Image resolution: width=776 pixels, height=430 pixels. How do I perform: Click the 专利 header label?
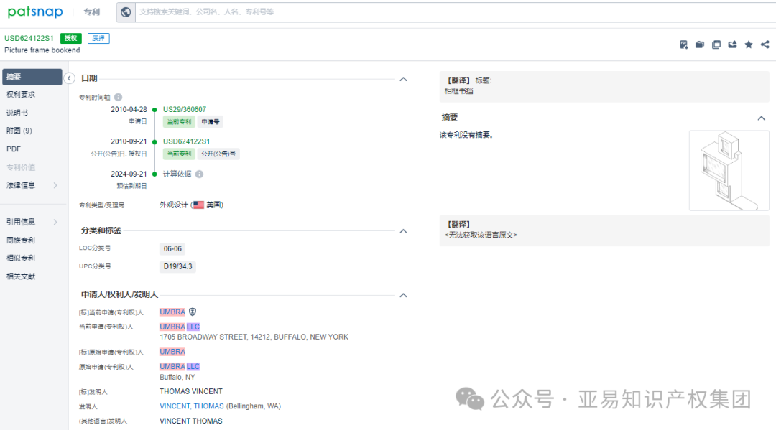pos(91,12)
